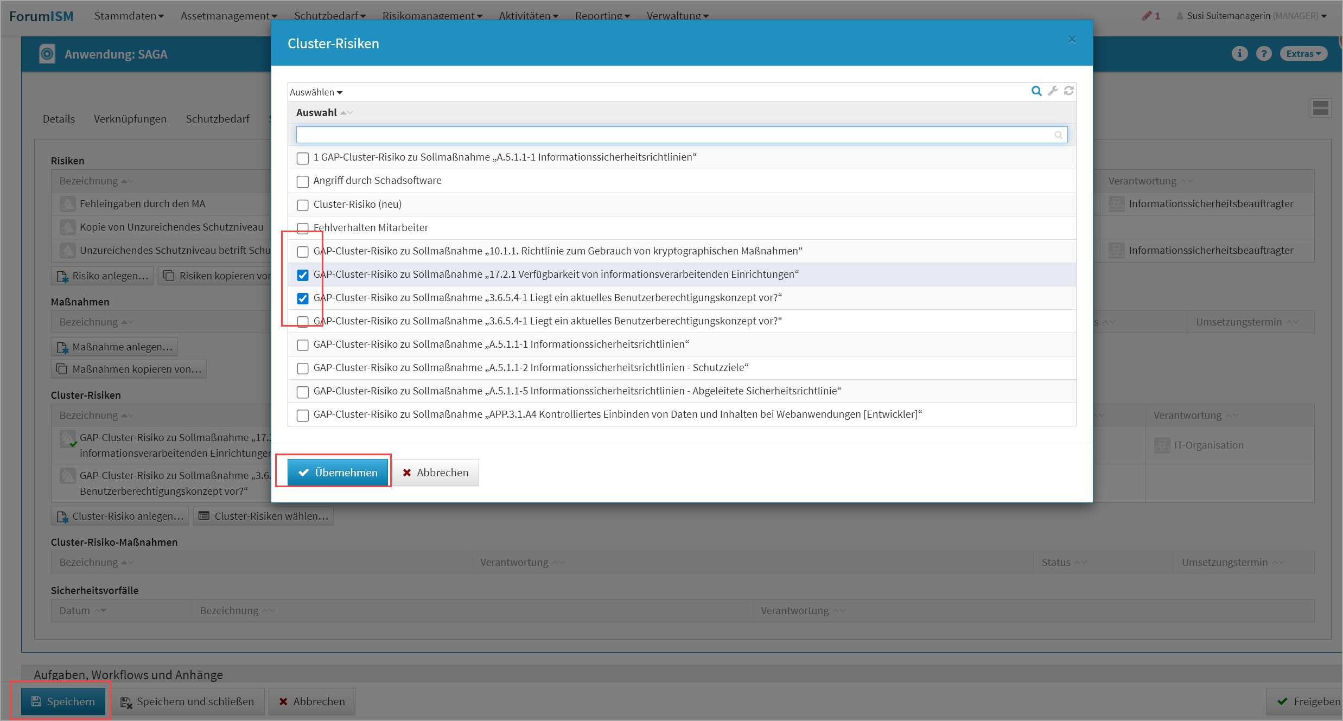Click the Übernehmen button
Viewport: 1343px width, 721px height.
338,473
